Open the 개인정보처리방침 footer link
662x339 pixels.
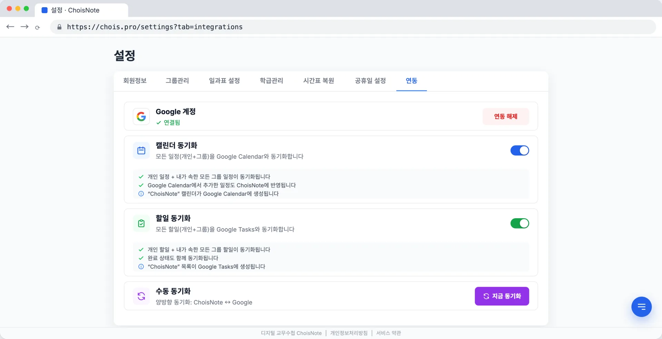(x=349, y=333)
